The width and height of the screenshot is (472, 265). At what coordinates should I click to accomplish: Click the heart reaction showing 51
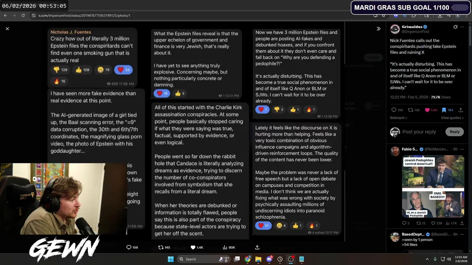click(x=263, y=225)
